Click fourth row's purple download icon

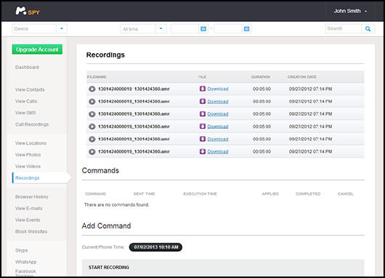203,126
